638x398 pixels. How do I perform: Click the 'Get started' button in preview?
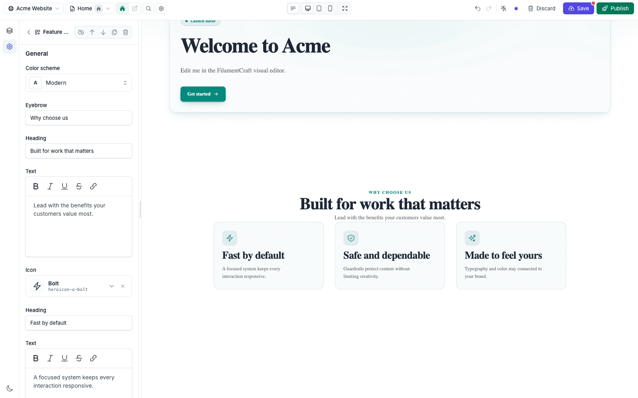click(203, 94)
